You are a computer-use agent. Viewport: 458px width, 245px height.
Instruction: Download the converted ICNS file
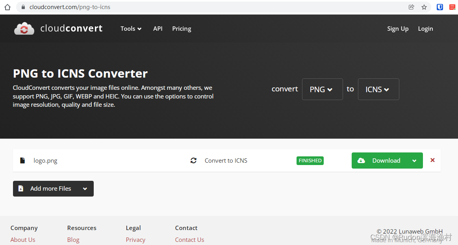[387, 160]
